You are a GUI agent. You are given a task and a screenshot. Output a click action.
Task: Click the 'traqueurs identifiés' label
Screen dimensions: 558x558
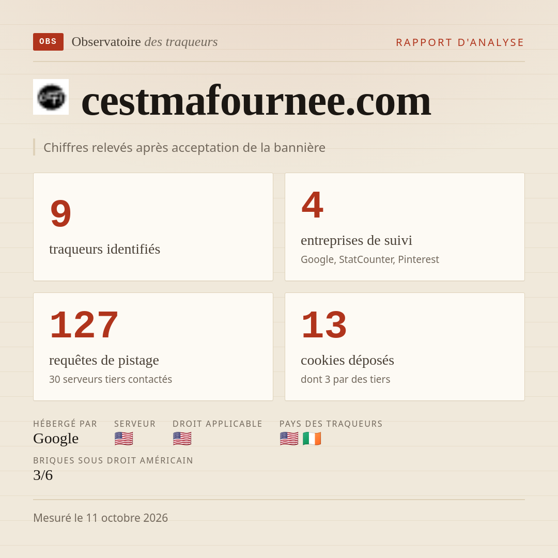(x=104, y=249)
